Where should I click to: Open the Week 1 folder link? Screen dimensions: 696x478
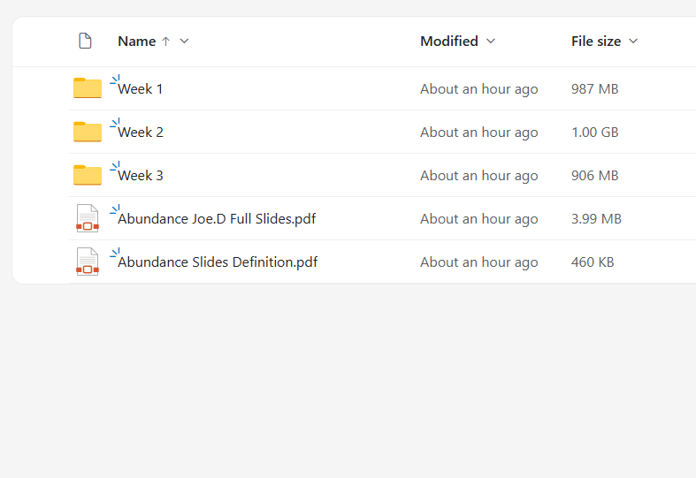pyautogui.click(x=141, y=88)
